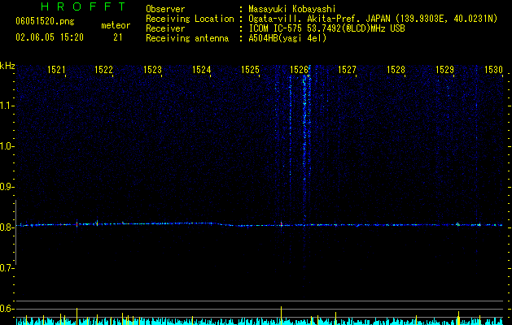Click the 1528 time marker

point(396,69)
